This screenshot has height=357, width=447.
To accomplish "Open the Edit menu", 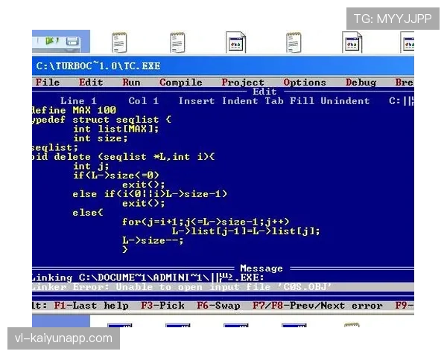I will (91, 83).
